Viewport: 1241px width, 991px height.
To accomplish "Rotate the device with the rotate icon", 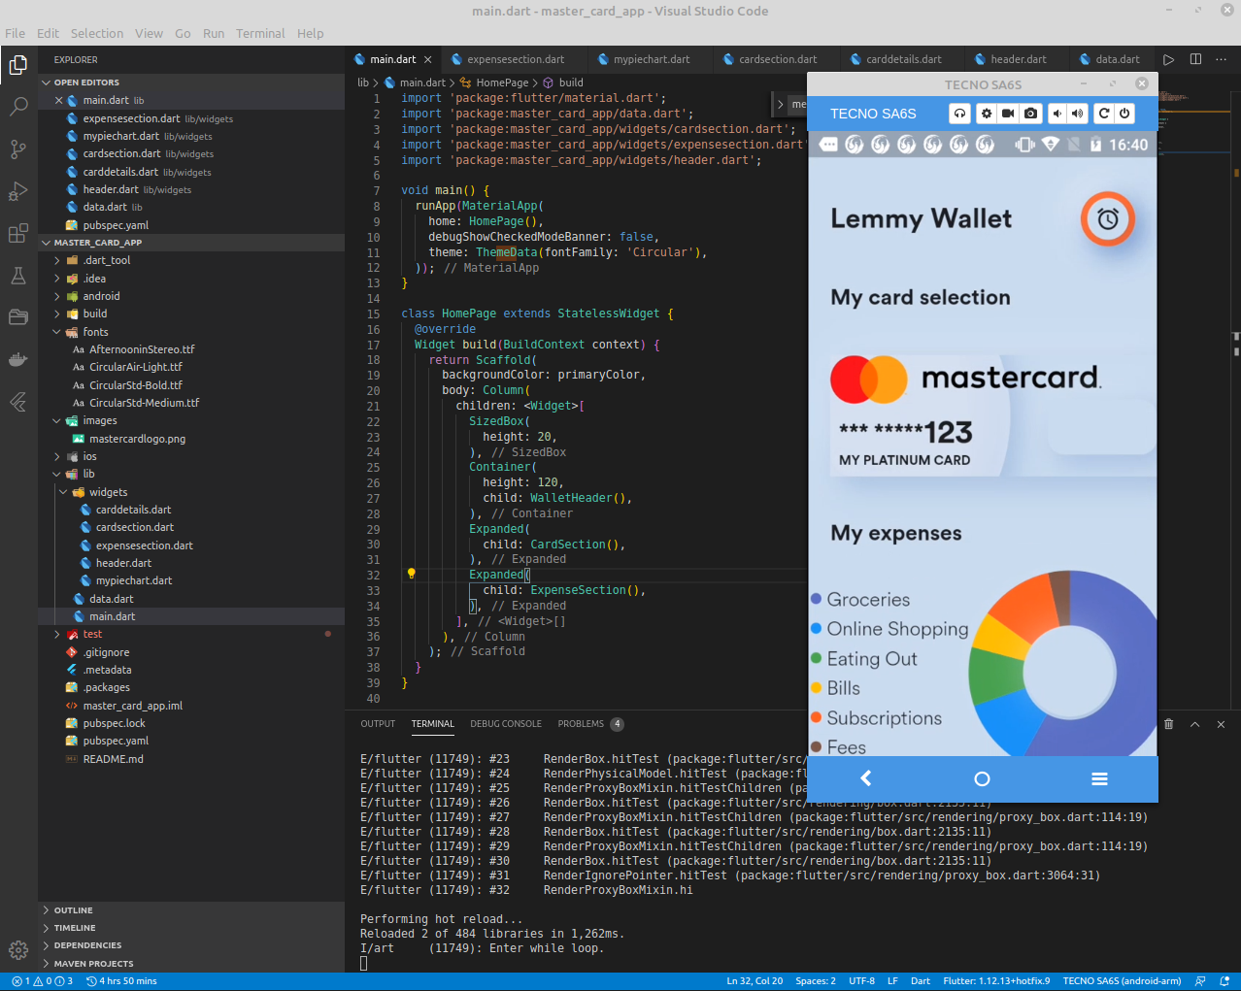I will [1104, 114].
